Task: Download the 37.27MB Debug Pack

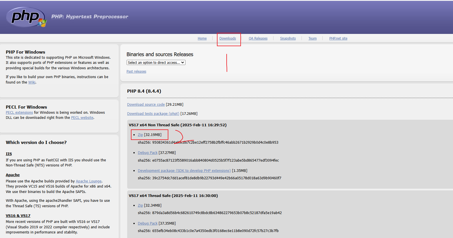Action: click(147, 153)
